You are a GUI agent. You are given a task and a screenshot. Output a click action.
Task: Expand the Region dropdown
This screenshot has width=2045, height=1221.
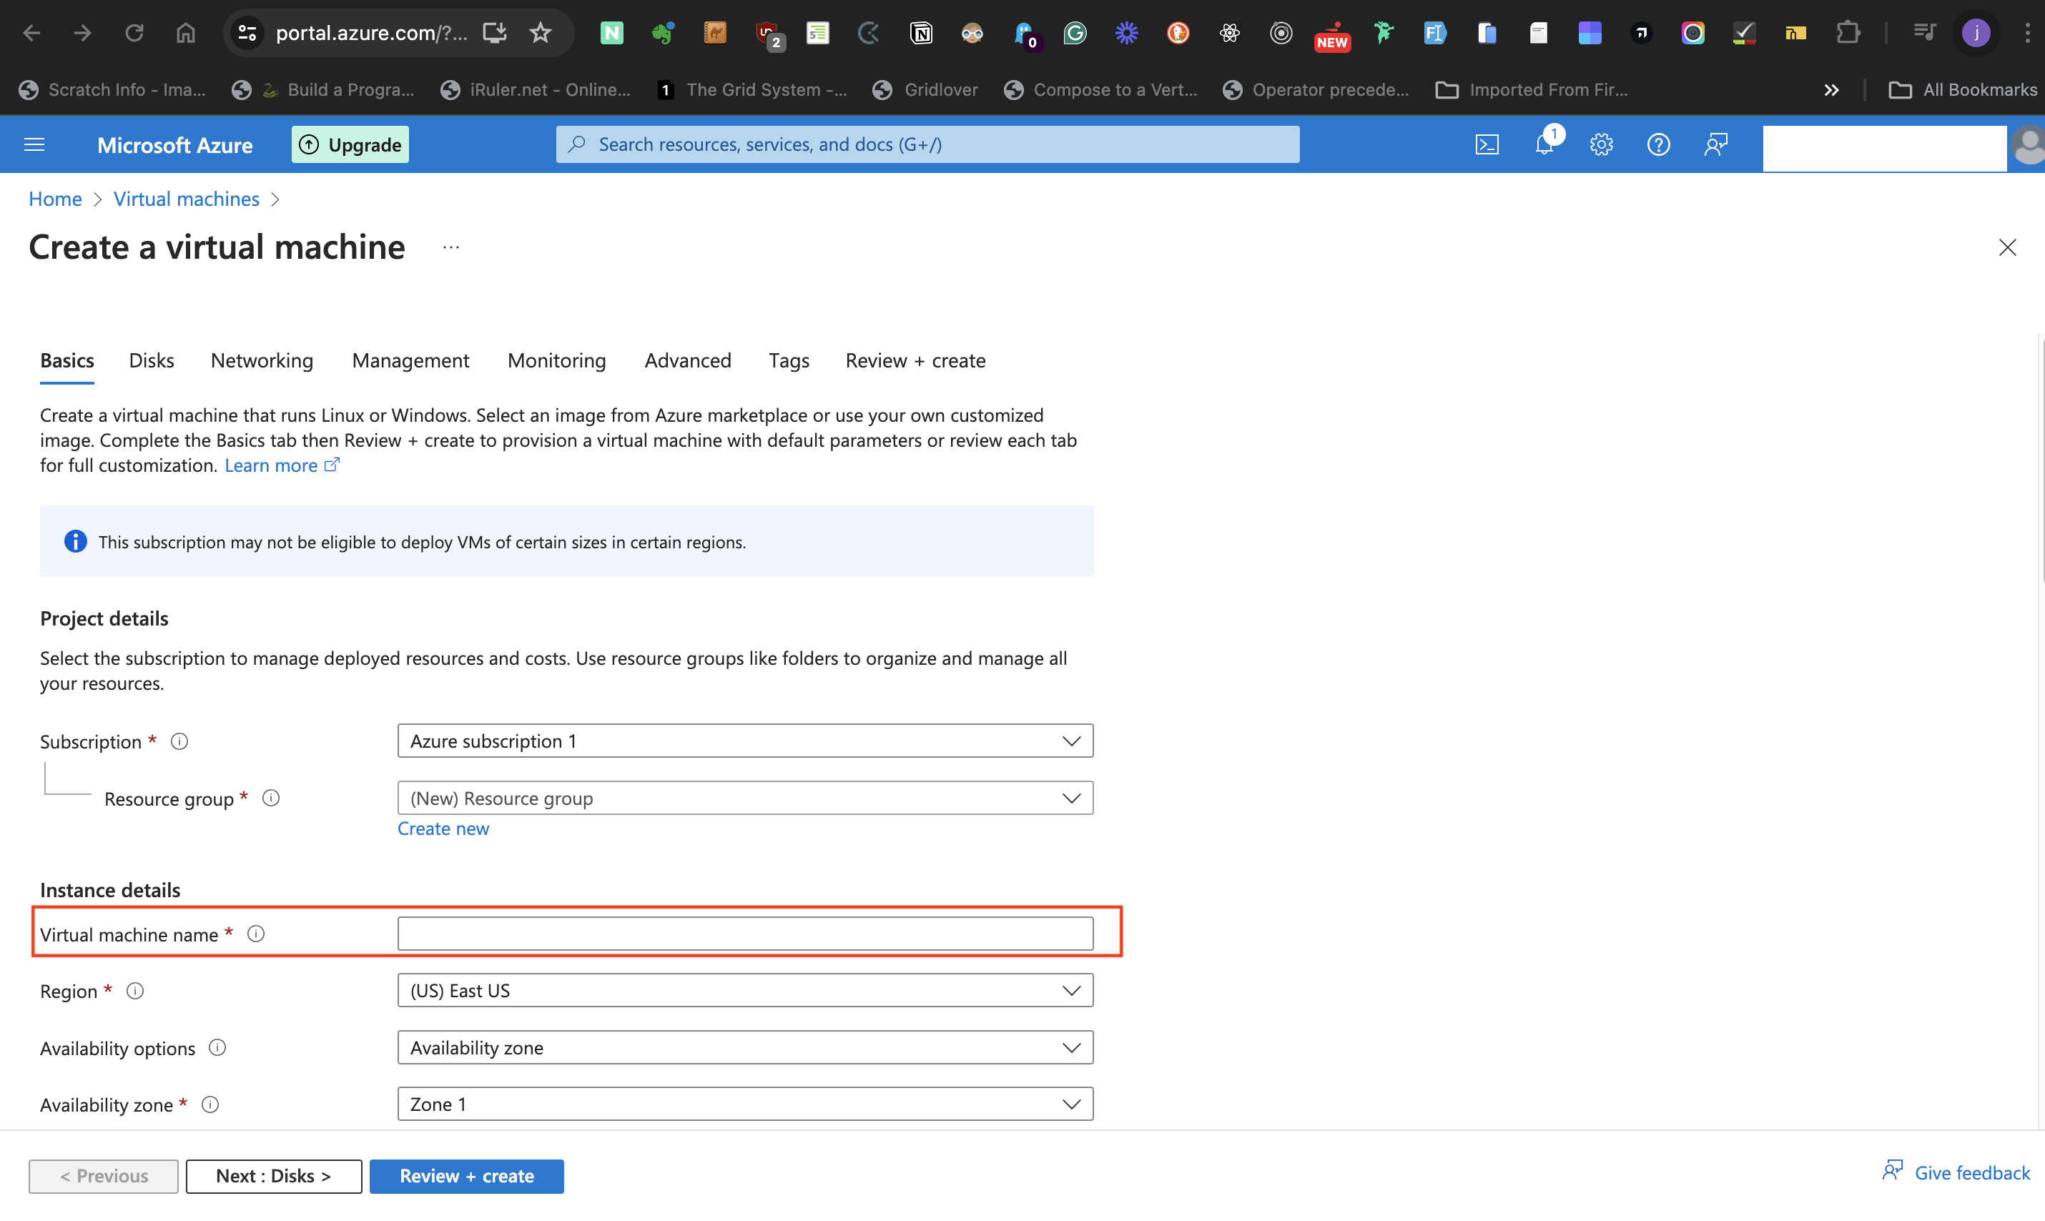pos(745,991)
